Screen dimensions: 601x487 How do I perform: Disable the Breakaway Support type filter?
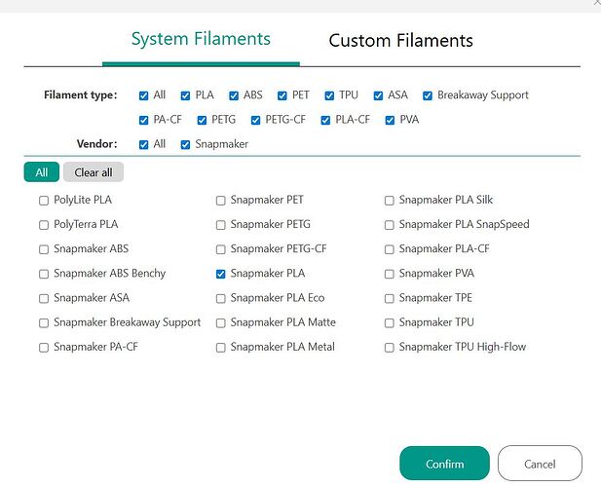(x=428, y=95)
